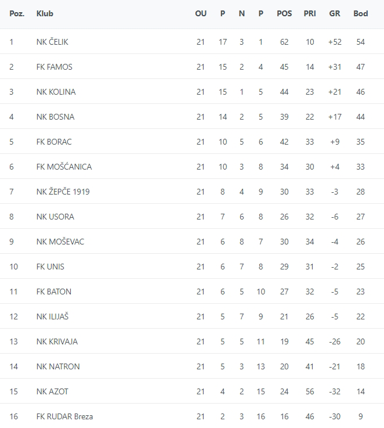Select the FK FAMOS team row
This screenshot has width=384, height=428.
pos(54,67)
